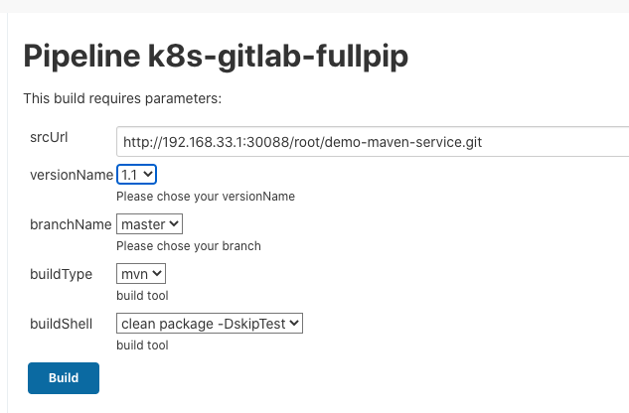Open the versionName dropdown showing 1.1

point(136,175)
